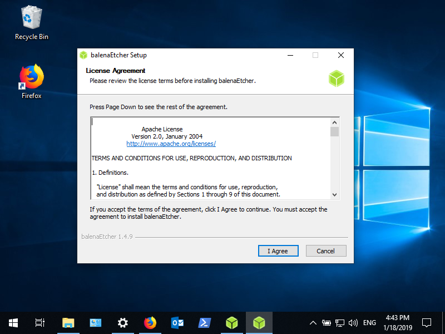Click inside the license agreement text box
The height and width of the screenshot is (334, 445).
click(x=211, y=158)
